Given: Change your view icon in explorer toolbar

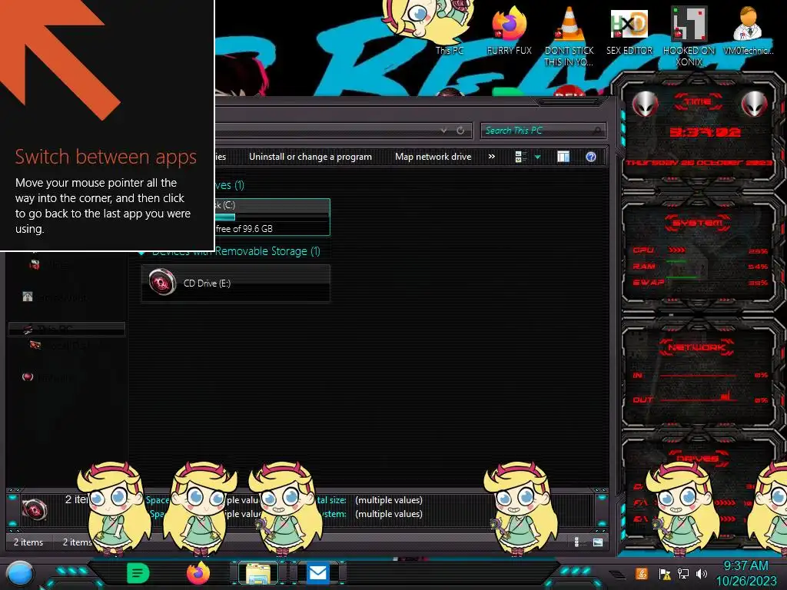Looking at the screenshot, I should pyautogui.click(x=520, y=157).
